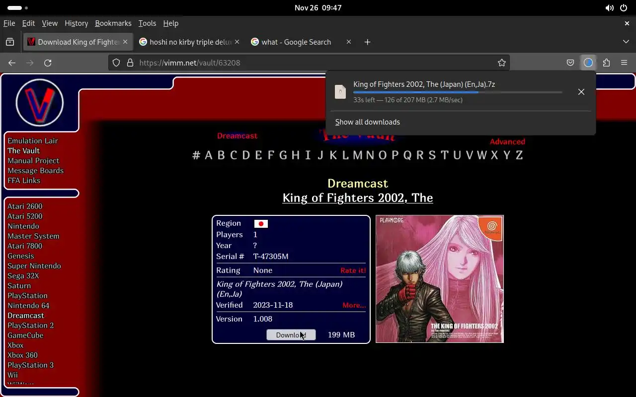Open the clock and calendar in the top bar

[x=318, y=8]
